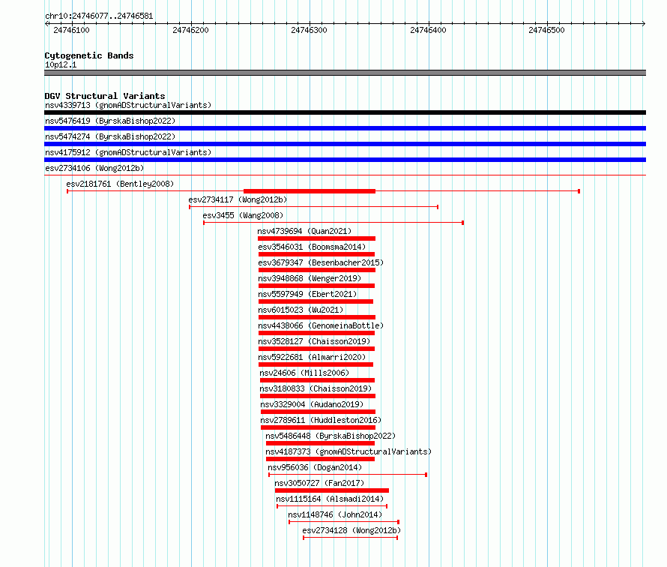Open nsv1115164 Alsmadi2014 label
667x567 pixels.
[x=330, y=499]
